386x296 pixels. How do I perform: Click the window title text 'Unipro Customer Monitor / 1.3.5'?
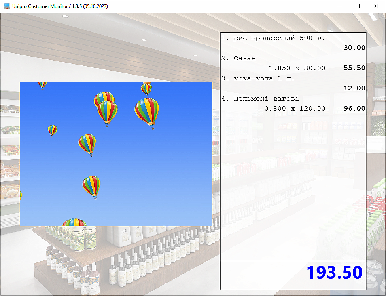pyautogui.click(x=47, y=6)
